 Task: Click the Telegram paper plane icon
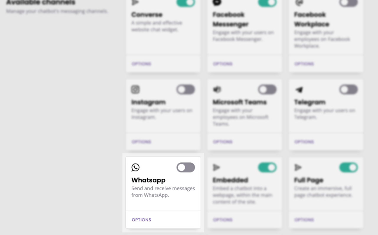(x=299, y=90)
